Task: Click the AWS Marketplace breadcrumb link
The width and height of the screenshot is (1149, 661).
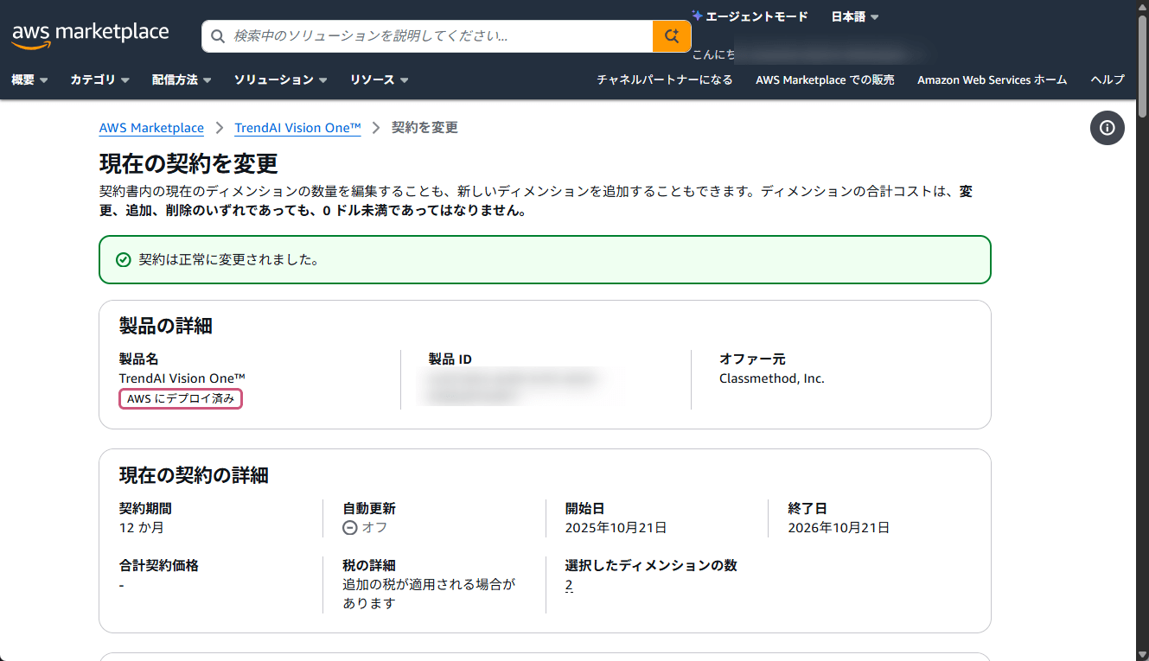Action: (x=151, y=128)
